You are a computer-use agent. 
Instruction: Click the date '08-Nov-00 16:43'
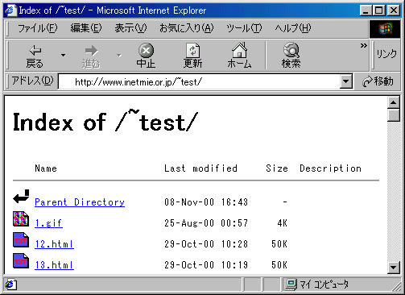pos(206,202)
